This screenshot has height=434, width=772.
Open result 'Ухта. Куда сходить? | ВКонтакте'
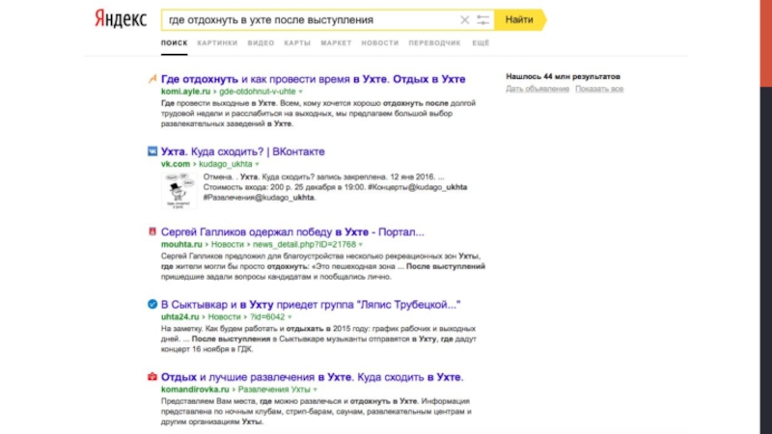pos(243,151)
